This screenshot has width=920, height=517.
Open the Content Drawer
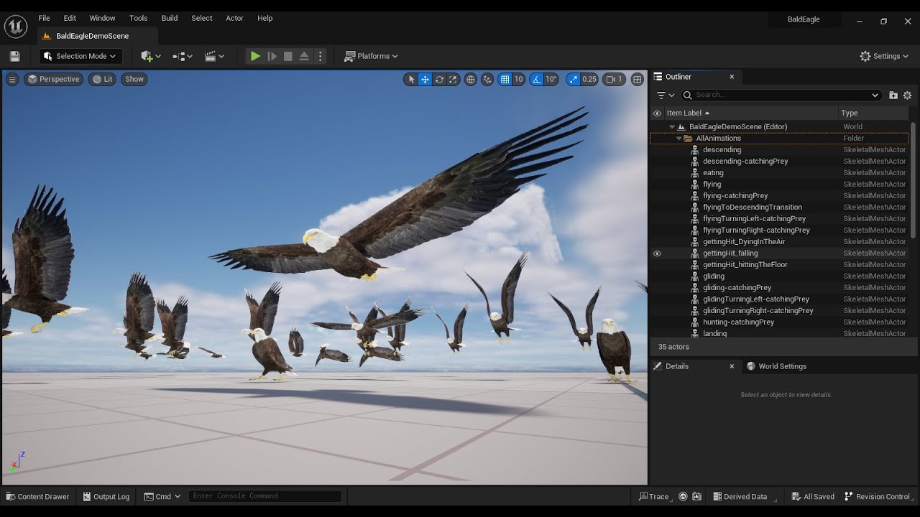(x=37, y=496)
